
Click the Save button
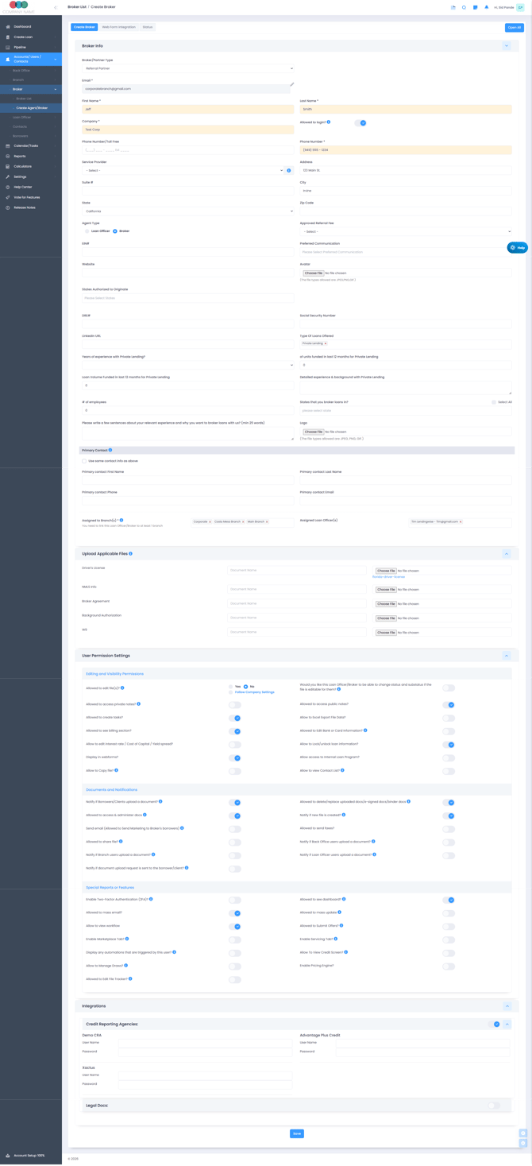(296, 1133)
